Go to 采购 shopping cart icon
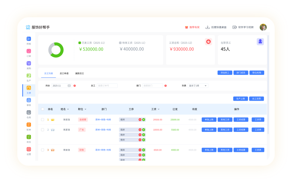292x183 pixels. pyautogui.click(x=29, y=63)
